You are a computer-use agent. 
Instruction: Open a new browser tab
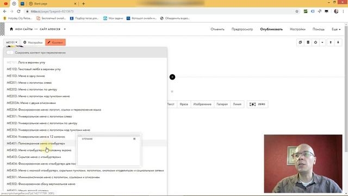pos(83,4)
